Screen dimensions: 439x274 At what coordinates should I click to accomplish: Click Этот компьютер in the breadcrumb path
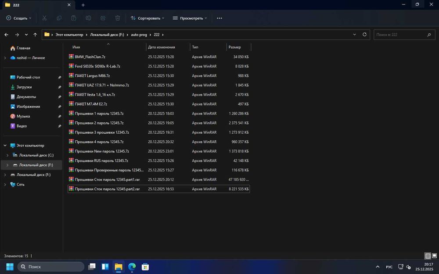click(x=69, y=35)
